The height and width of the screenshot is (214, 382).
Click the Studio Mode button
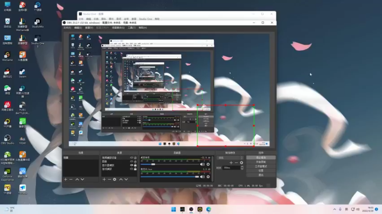click(261, 166)
